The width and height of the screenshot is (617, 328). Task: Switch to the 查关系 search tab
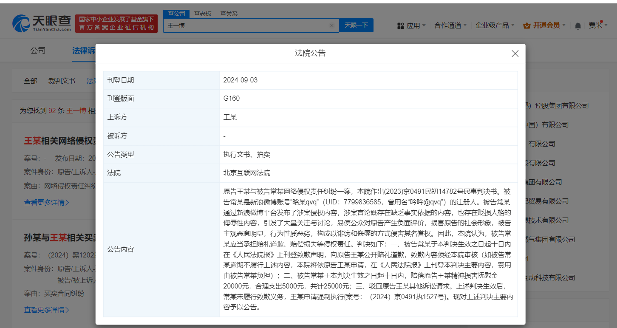pos(228,14)
